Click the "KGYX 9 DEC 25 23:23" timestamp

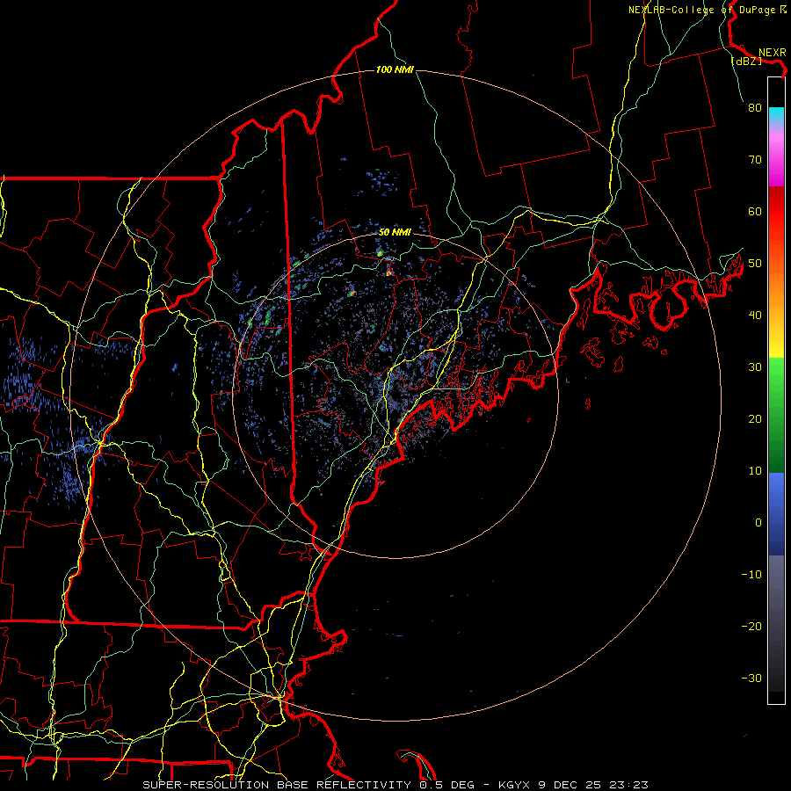pyautogui.click(x=573, y=785)
